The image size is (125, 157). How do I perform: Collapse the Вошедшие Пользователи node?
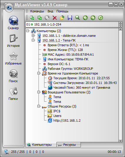point(39,92)
